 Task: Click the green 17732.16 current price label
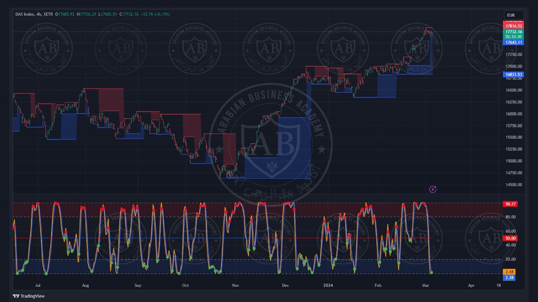514,32
